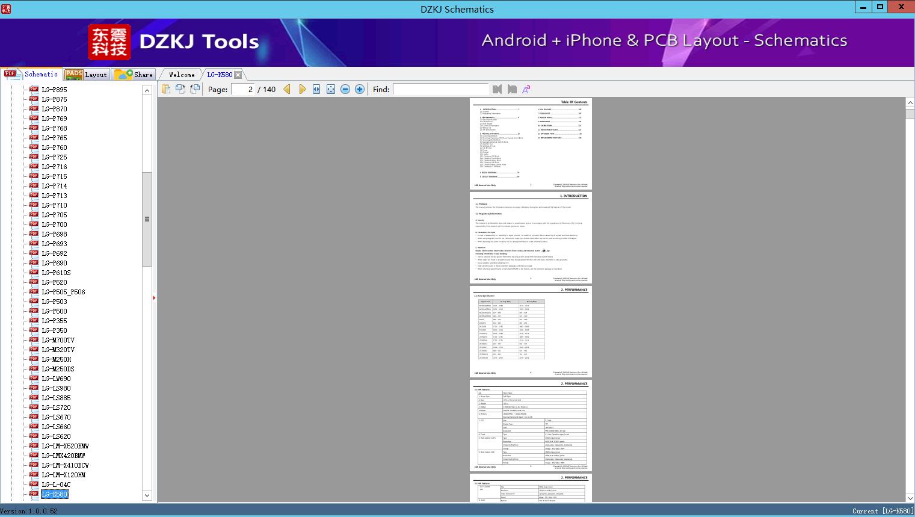Open LG-F725 schematic entry
The image size is (915, 517).
click(x=54, y=157)
